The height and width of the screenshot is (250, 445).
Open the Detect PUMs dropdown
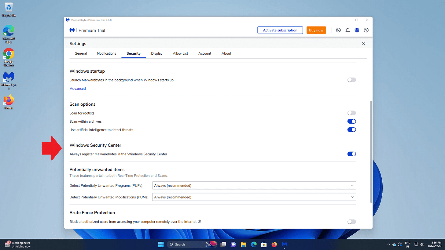pyautogui.click(x=254, y=197)
